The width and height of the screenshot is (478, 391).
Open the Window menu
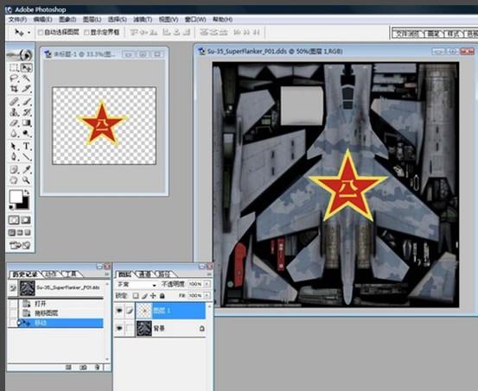(195, 20)
